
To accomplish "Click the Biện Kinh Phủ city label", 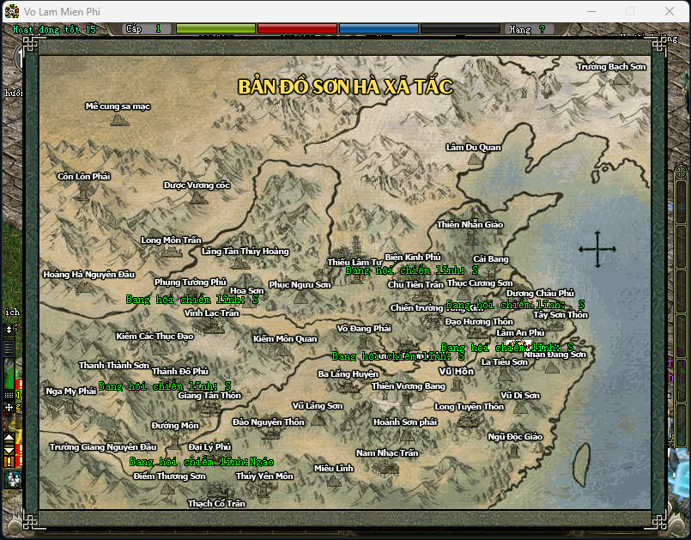I will tap(413, 257).
